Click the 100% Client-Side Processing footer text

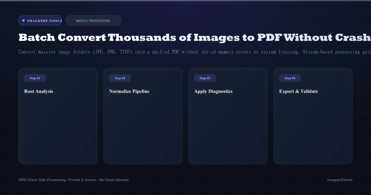74,180
